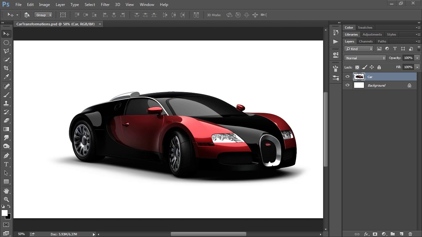The width and height of the screenshot is (422, 237).
Task: Select the Crop tool
Action: pyautogui.click(x=6, y=68)
